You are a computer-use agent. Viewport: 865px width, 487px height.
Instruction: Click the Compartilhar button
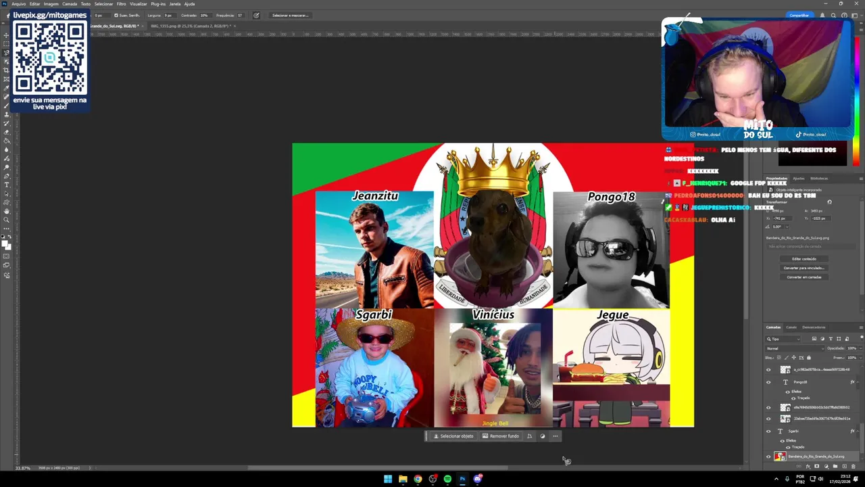click(x=799, y=15)
